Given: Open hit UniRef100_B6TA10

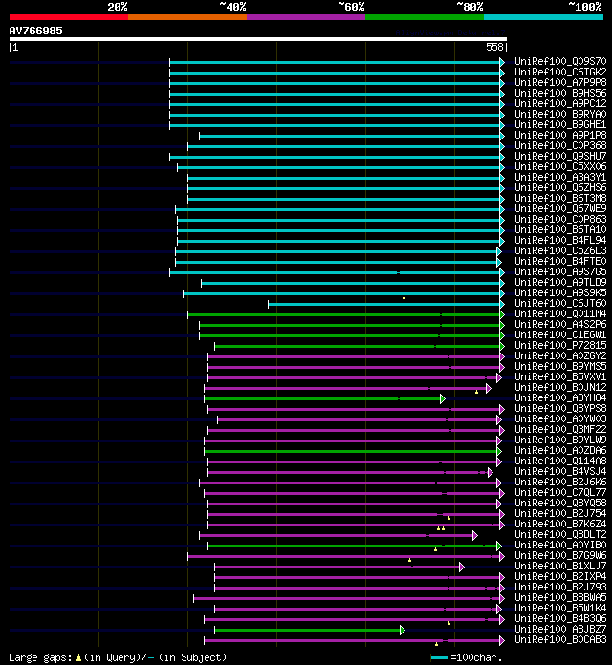Looking at the screenshot, I should pyautogui.click(x=560, y=230).
